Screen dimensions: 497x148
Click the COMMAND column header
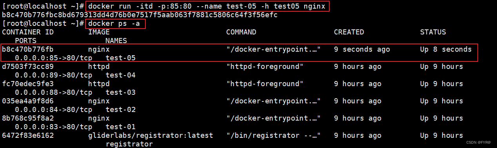pos(241,32)
